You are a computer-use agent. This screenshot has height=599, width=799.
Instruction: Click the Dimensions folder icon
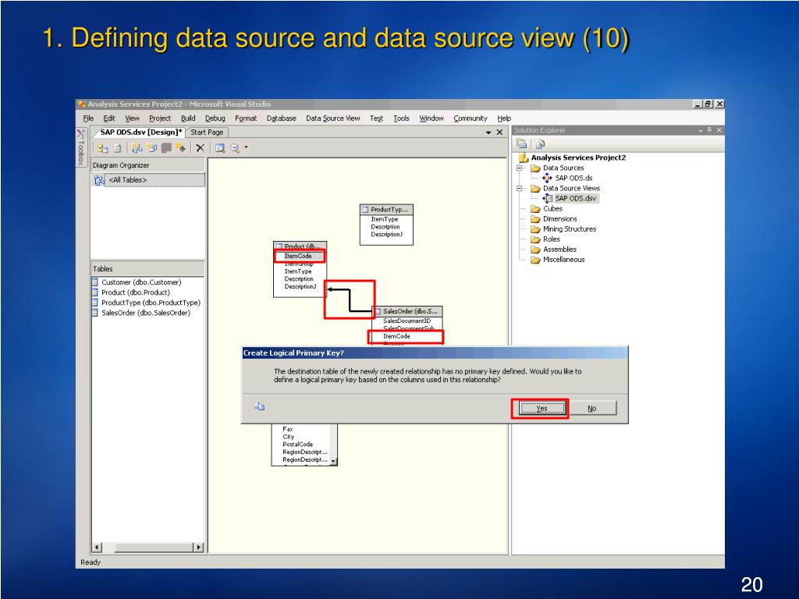tap(535, 219)
